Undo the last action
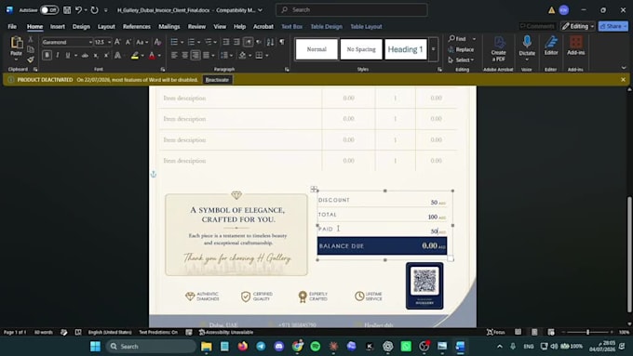The image size is (633, 356). point(79,10)
